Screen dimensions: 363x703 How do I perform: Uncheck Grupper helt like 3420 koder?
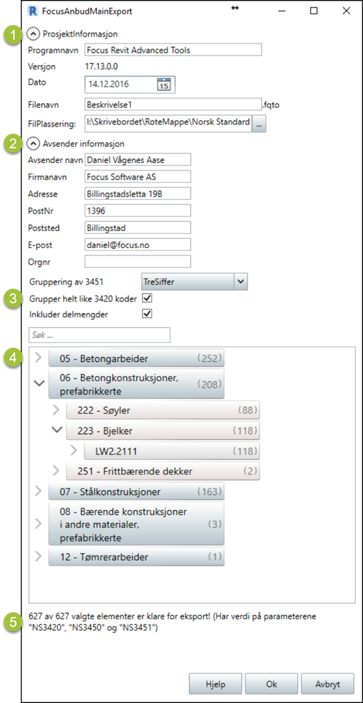(x=147, y=298)
